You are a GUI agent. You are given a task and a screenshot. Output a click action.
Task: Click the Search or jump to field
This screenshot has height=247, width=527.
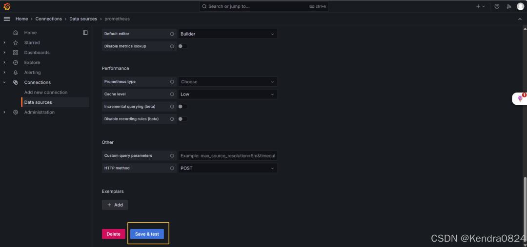[x=264, y=6]
